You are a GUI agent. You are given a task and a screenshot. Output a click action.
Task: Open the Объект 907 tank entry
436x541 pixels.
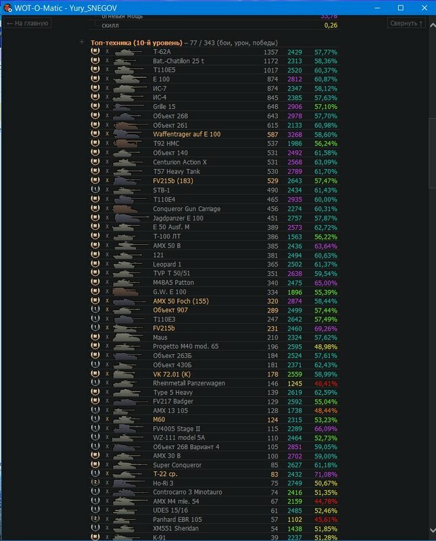point(170,310)
